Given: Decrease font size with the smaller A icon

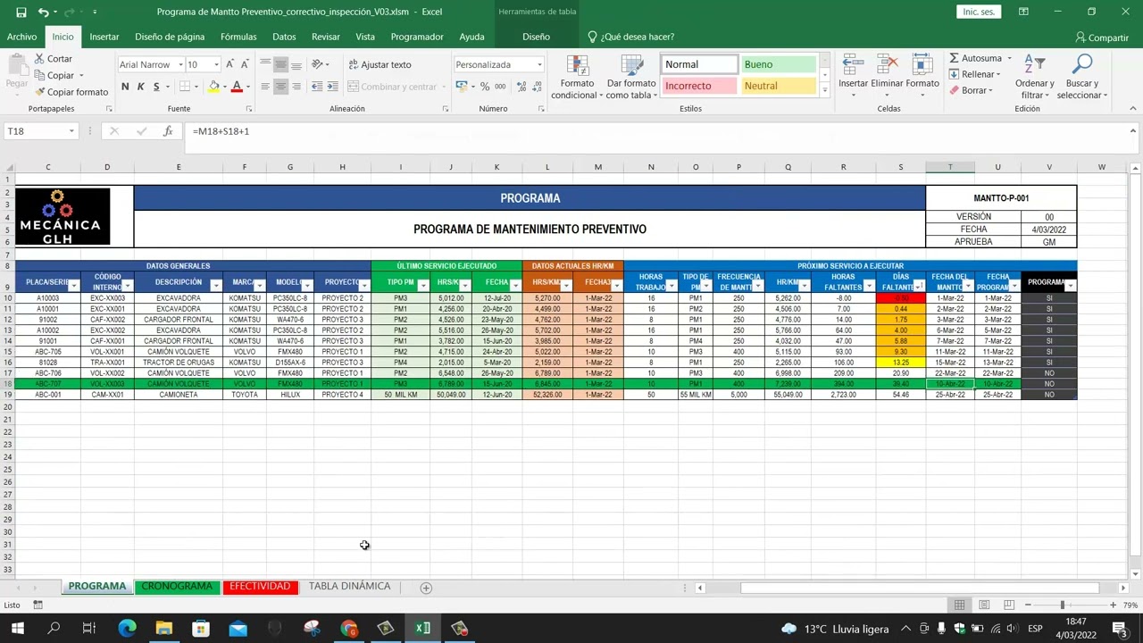Looking at the screenshot, I should click(245, 64).
